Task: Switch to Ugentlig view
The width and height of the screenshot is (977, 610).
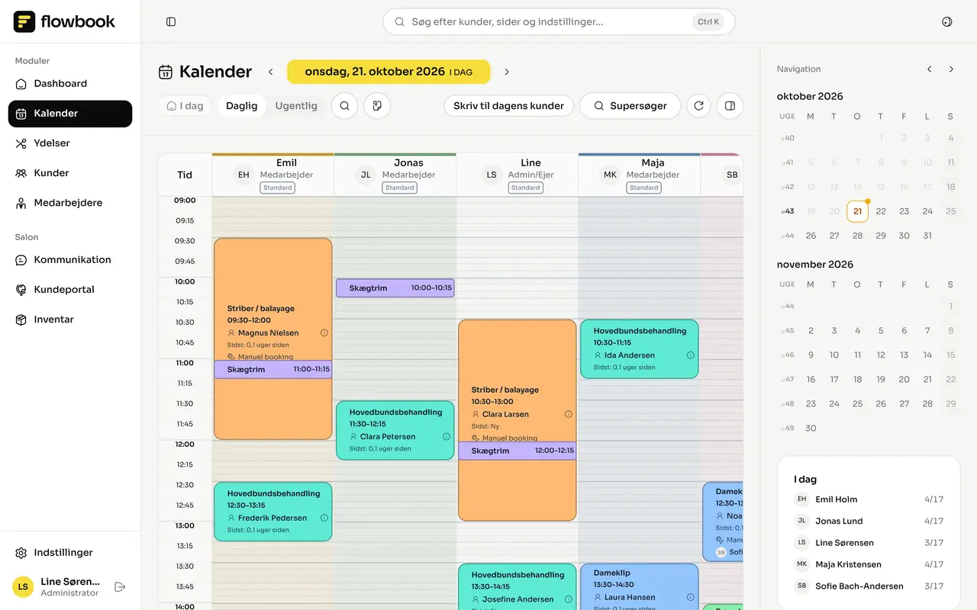Action: click(296, 106)
